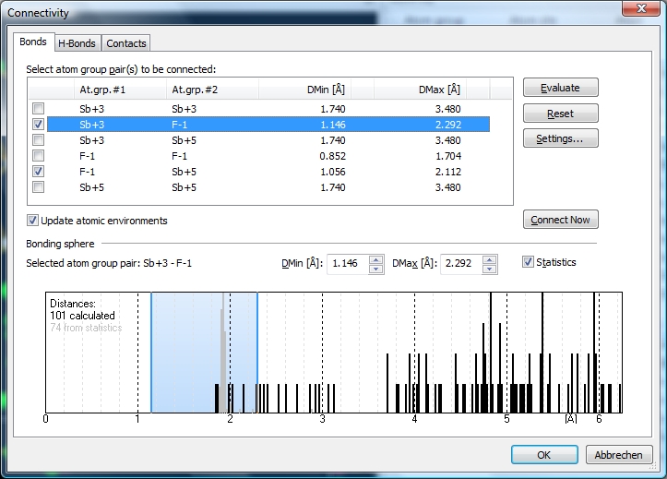The width and height of the screenshot is (667, 479).
Task: Check the Sb+3 to Sb+3 pair checkbox
Action: point(38,109)
